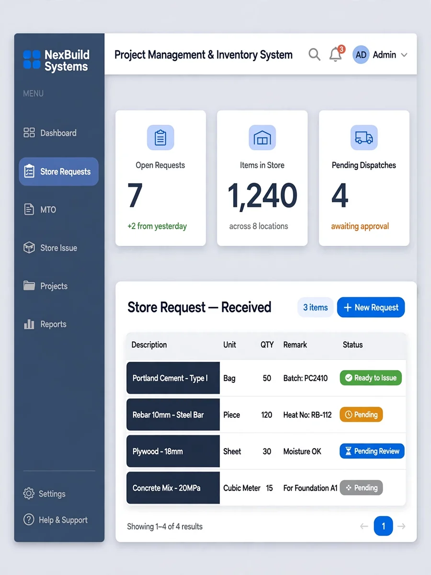Sort by the Description column header
Screen dimensions: 431x575
[x=149, y=345]
